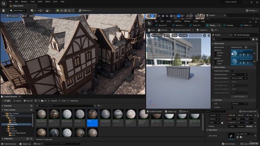This screenshot has height=146, width=260.
Task: Collapse the Static Mesh section in main details
Action: [x=207, y=130]
